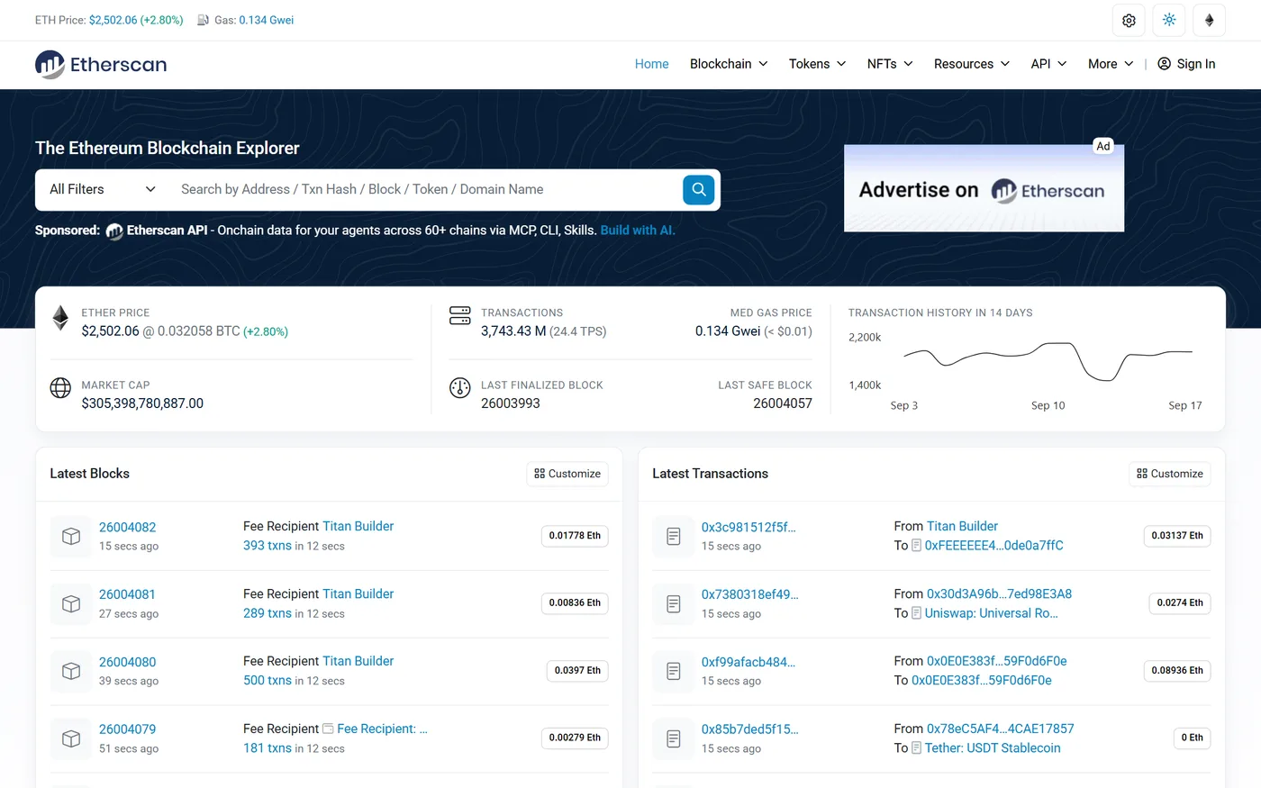Viewport: 1261px width, 788px height.
Task: Click Sign In
Action: click(1186, 64)
